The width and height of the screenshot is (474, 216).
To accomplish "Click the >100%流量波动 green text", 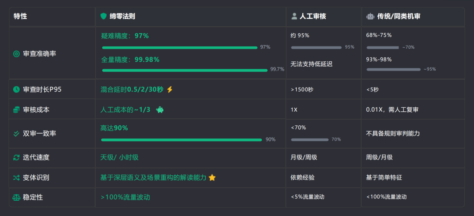I will 125,197.
